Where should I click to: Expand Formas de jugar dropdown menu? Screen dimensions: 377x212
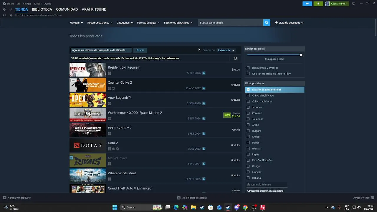[148, 23]
